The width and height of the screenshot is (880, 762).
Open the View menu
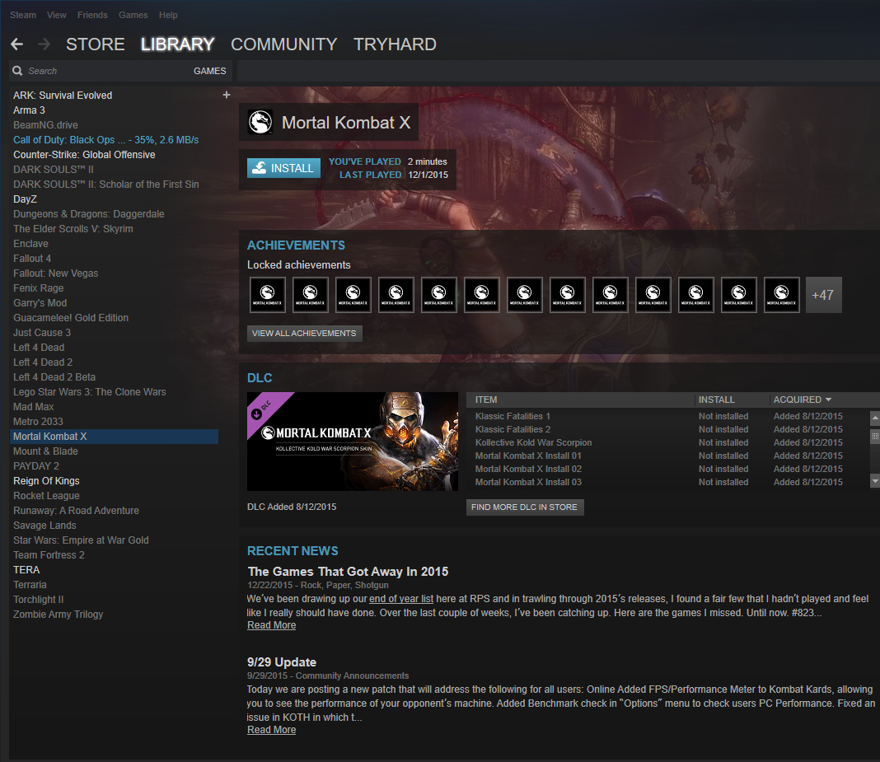57,15
